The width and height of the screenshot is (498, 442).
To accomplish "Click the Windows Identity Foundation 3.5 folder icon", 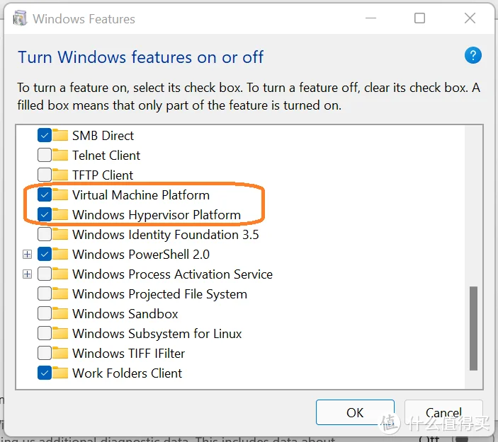I will (60, 234).
